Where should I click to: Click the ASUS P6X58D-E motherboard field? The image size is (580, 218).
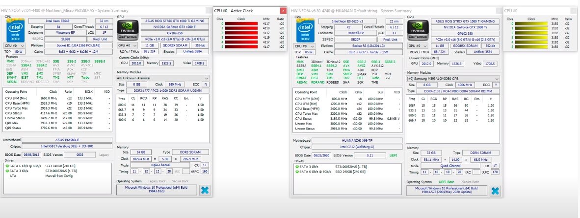coord(67,140)
